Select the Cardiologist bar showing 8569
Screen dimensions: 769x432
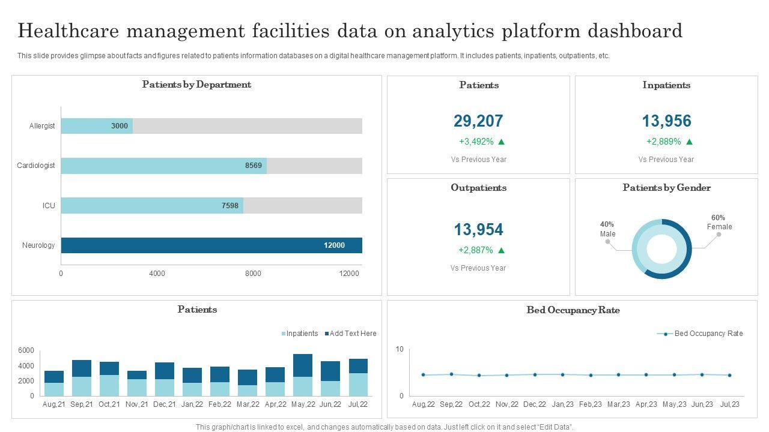click(163, 166)
